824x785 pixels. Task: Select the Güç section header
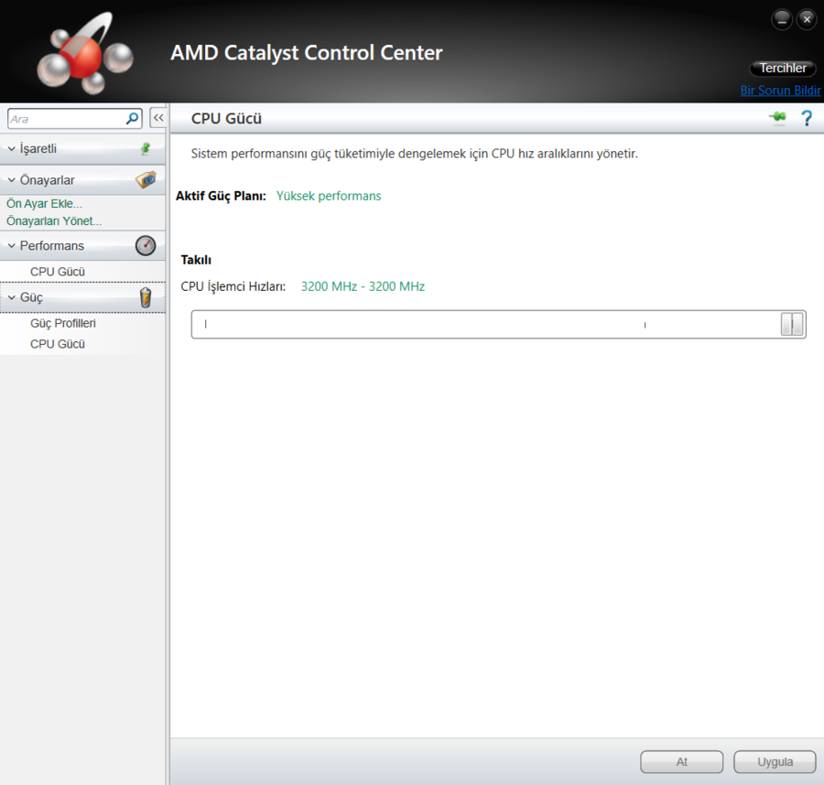[x=82, y=297]
